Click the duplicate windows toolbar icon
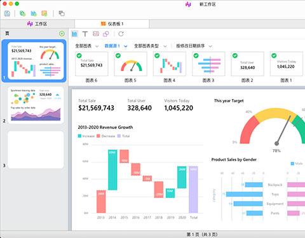The image size is (305, 238). pyautogui.click(x=62, y=13)
